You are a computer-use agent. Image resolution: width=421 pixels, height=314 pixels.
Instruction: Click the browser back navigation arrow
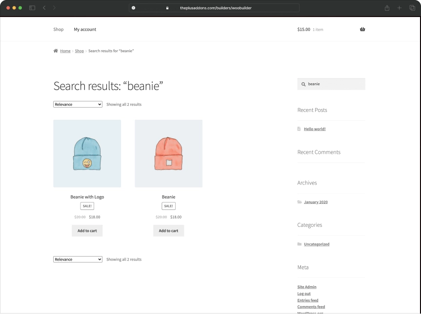[44, 8]
